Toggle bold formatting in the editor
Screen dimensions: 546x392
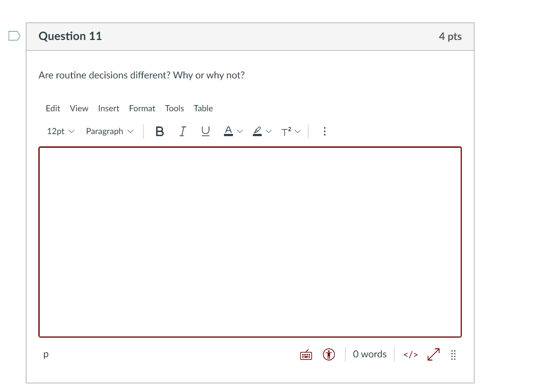[x=159, y=131]
